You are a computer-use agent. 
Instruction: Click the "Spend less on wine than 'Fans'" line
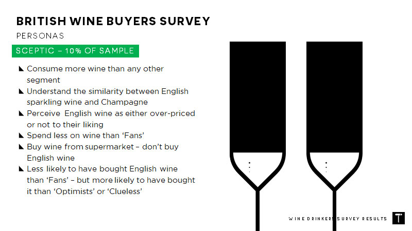click(85, 136)
